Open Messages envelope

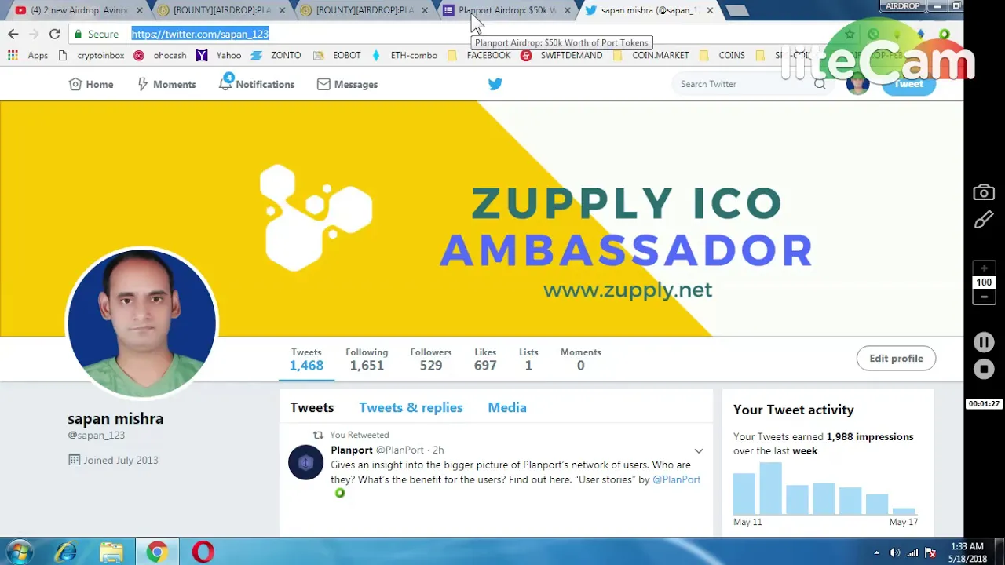pyautogui.click(x=347, y=84)
